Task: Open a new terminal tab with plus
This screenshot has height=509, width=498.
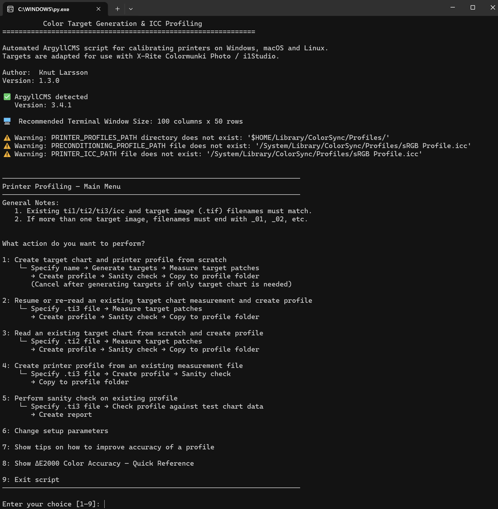Action: (x=117, y=9)
